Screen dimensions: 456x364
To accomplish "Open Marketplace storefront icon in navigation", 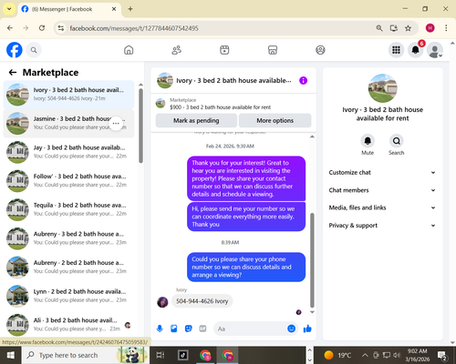I will point(273,50).
